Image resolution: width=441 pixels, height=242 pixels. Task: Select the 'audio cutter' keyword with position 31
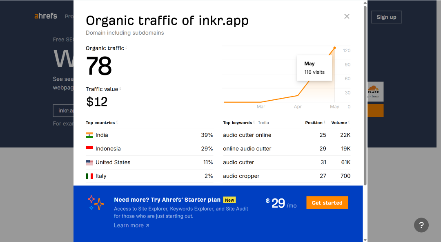coord(238,162)
